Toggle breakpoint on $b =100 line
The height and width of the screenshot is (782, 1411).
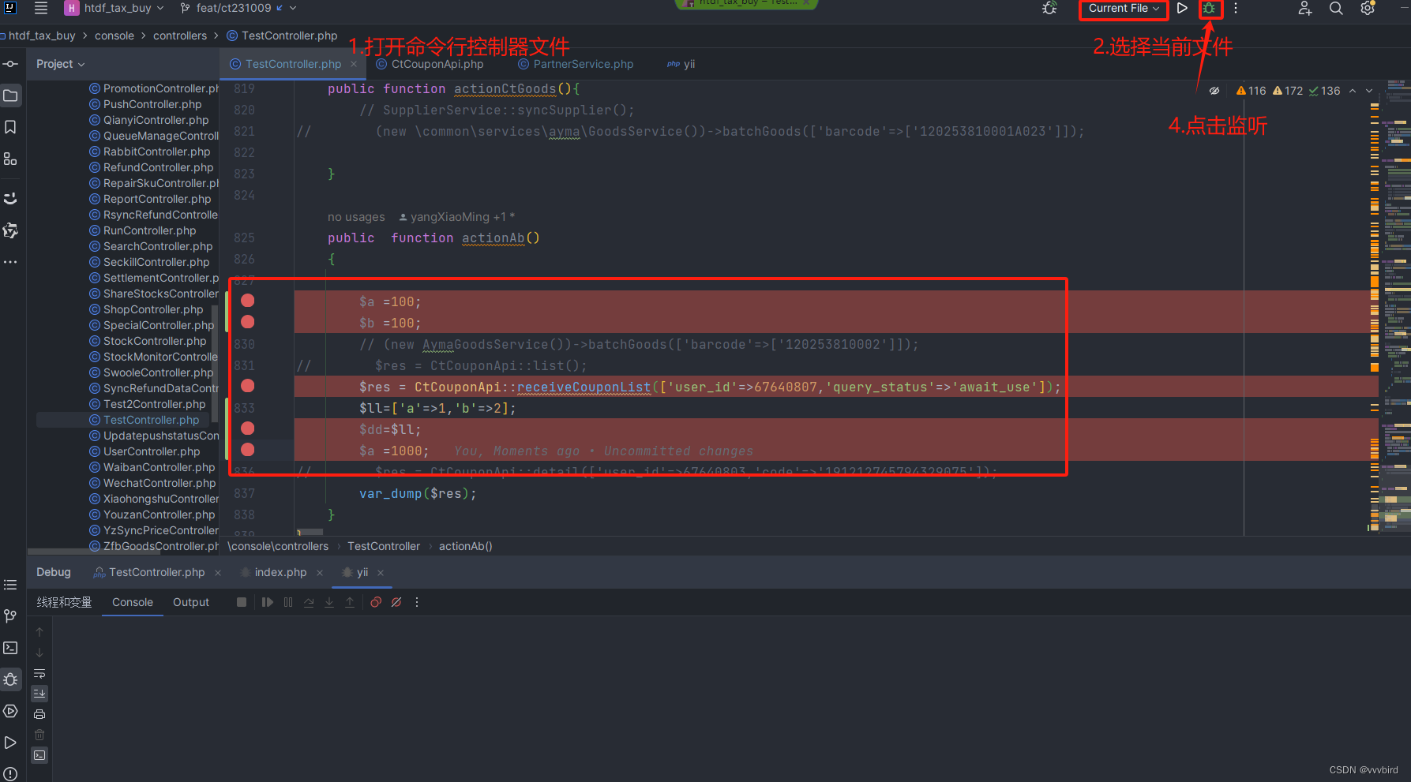click(x=248, y=322)
